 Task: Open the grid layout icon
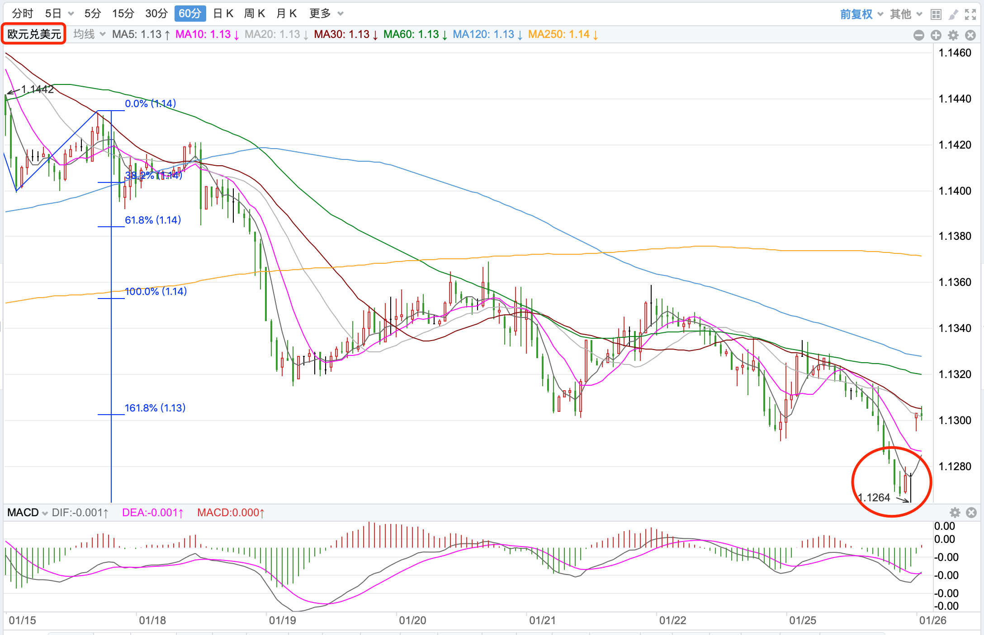tap(936, 14)
